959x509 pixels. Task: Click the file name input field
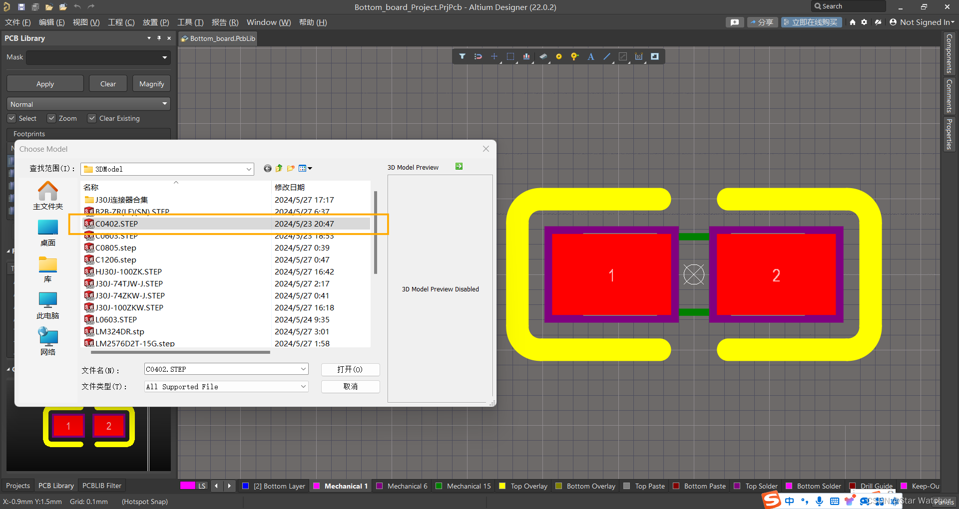click(221, 369)
